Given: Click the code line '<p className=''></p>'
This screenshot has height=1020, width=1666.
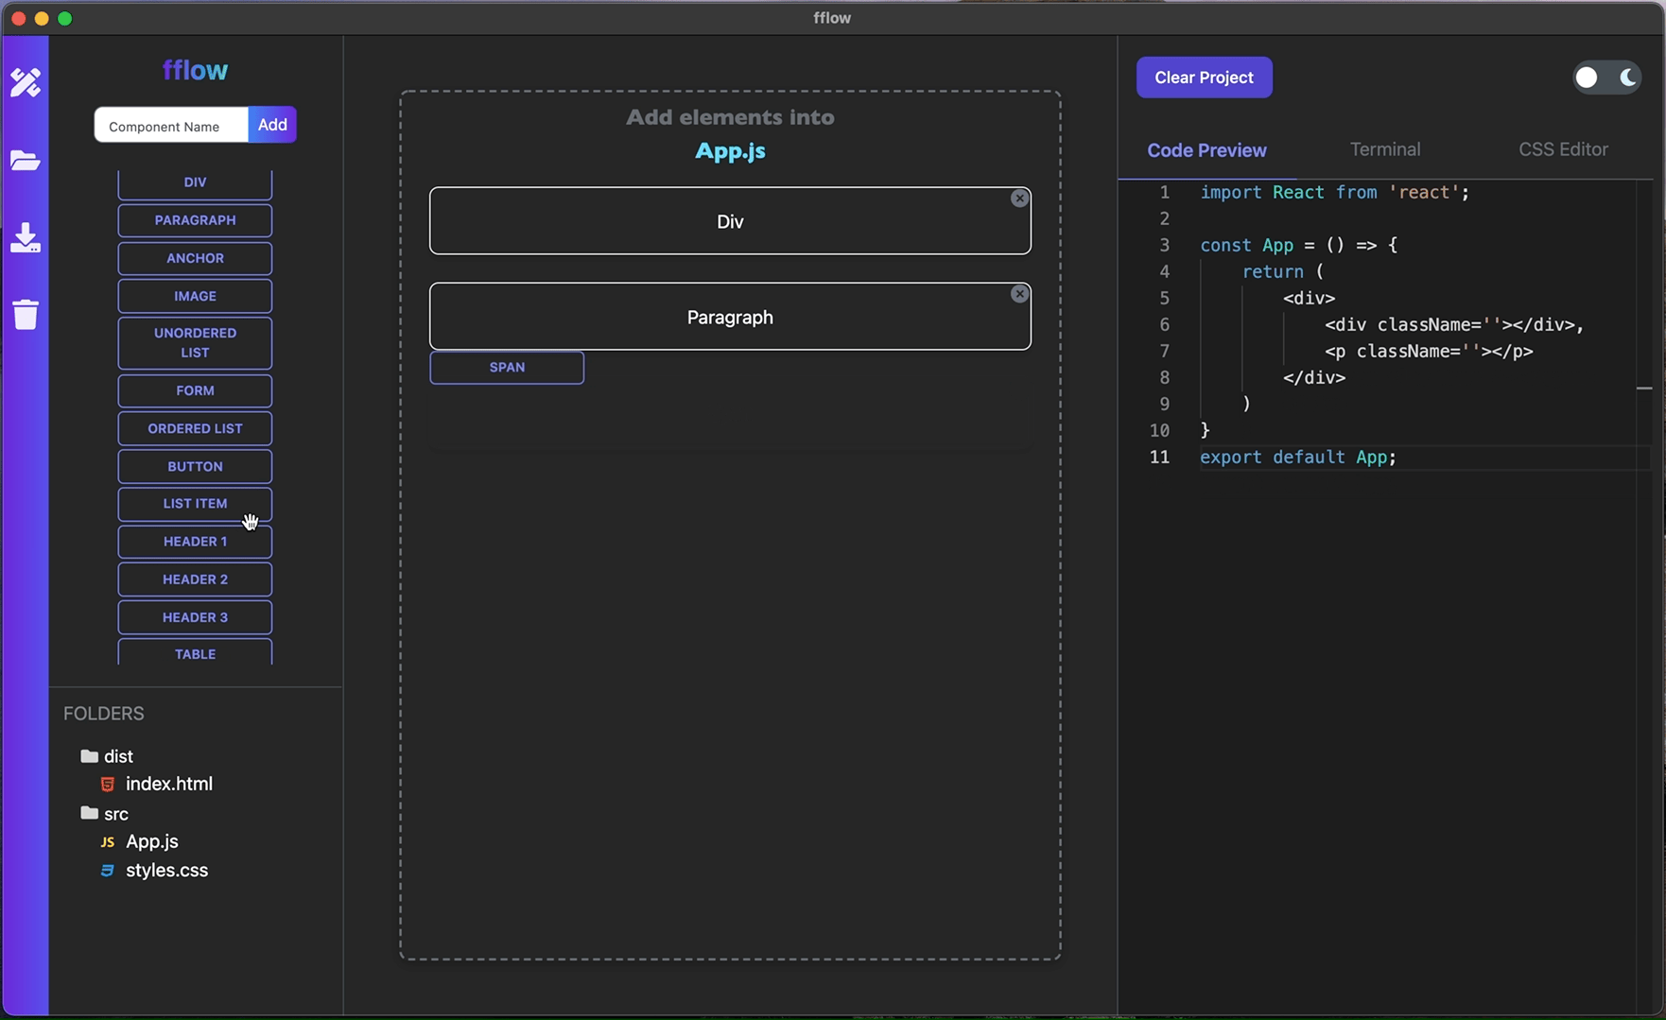Looking at the screenshot, I should tap(1429, 352).
